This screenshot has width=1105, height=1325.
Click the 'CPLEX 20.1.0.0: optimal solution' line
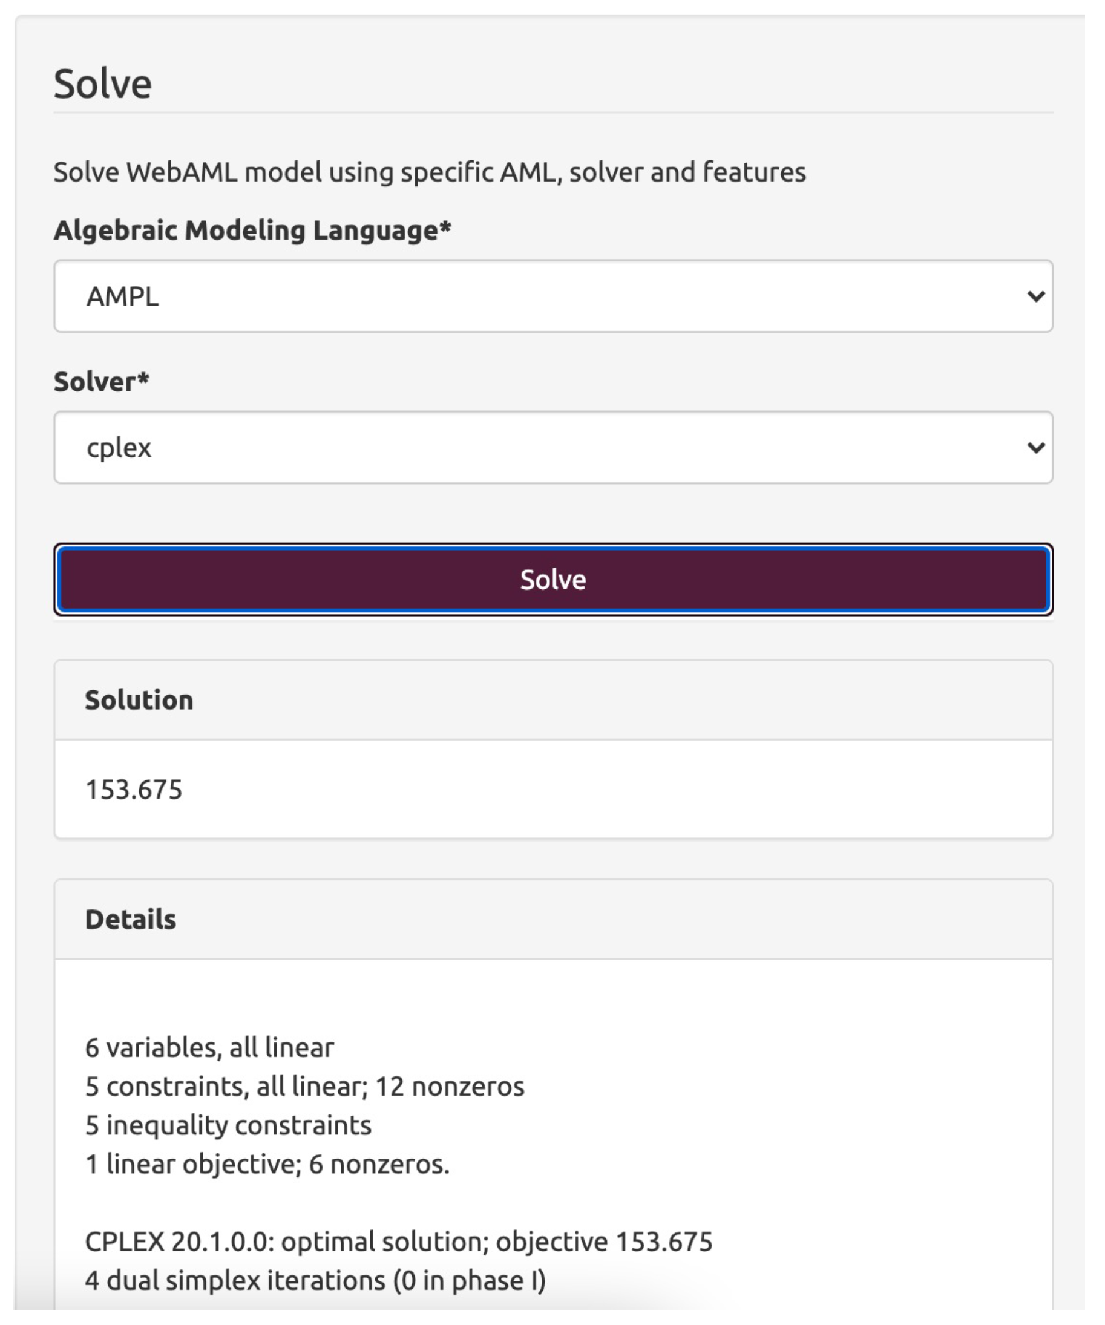(x=399, y=1242)
